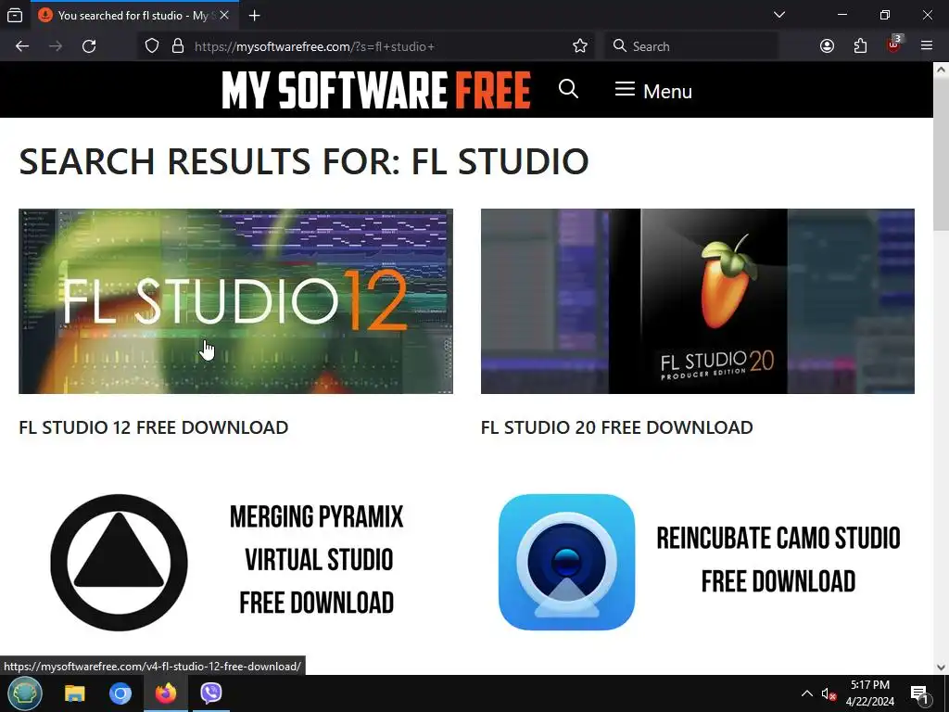The image size is (949, 712).
Task: Open Viber from the taskbar
Action: [211, 693]
